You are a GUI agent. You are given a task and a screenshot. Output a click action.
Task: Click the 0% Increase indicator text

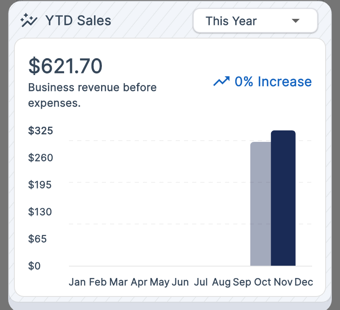(273, 82)
